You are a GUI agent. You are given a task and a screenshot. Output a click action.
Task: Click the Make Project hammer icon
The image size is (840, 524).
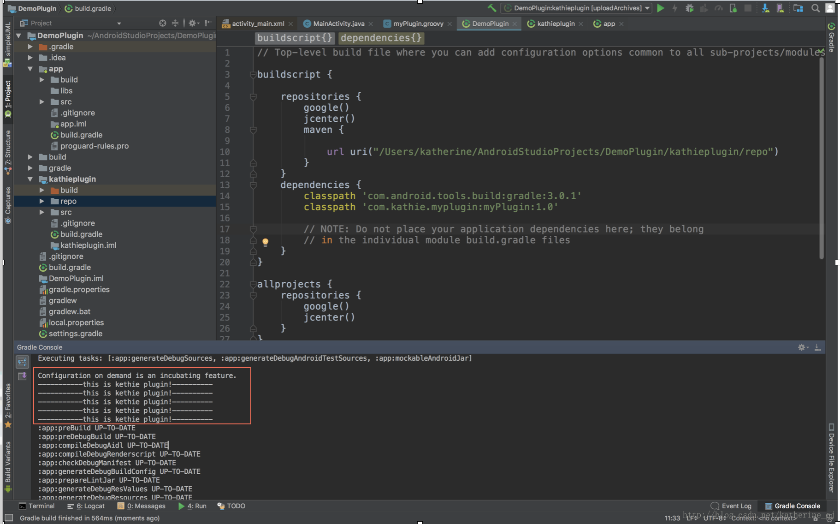tap(492, 8)
